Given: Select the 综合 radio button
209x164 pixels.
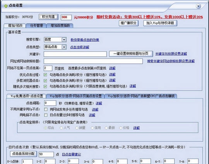Looking at the screenshot, I should point(46,128).
